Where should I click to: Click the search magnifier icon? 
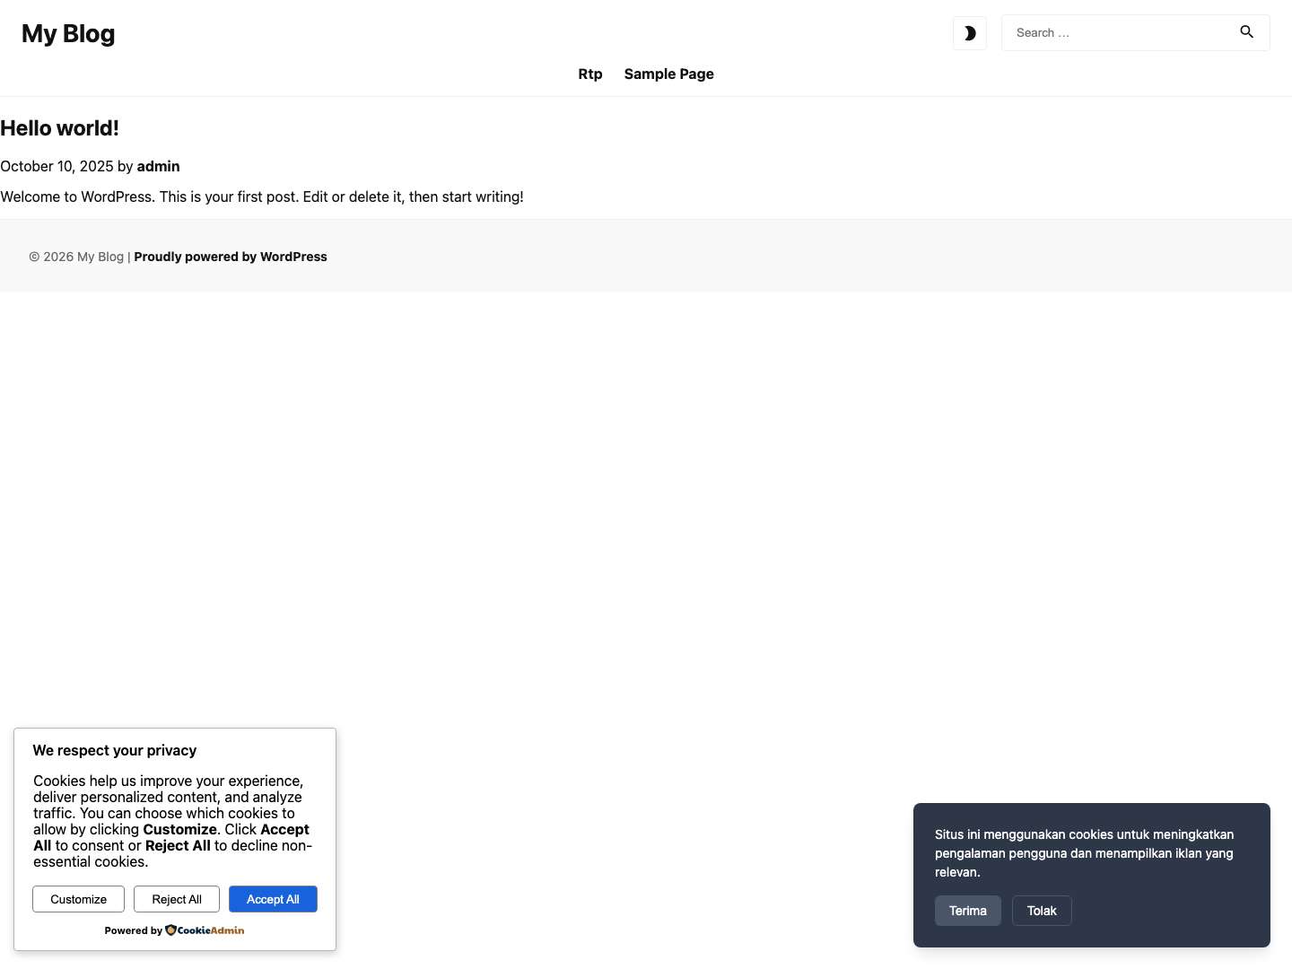[x=1246, y=31]
